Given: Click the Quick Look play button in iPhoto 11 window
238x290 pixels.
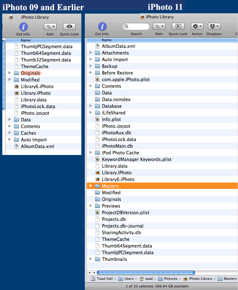Looking at the screenshot, I should 178,26.
